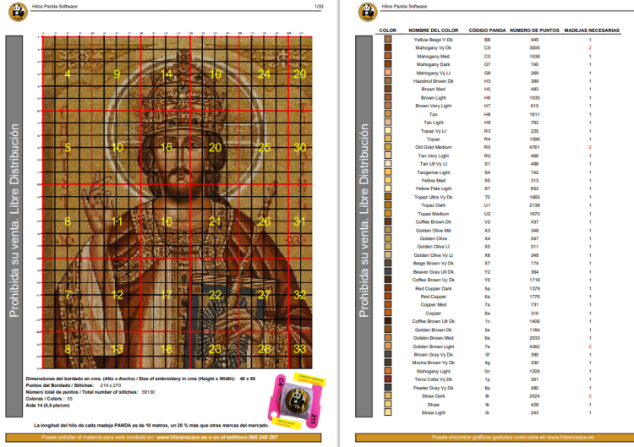Viewport: 634px width, 447px height.
Task: Click the Mahogany Vy Dk color swatch
Action: click(388, 48)
